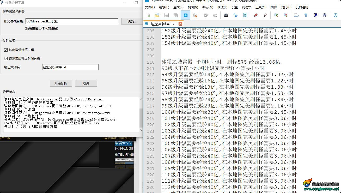This screenshot has height=193, width=341.
Task: Click line number 210 in the margin
Action: click(x=151, y=62)
